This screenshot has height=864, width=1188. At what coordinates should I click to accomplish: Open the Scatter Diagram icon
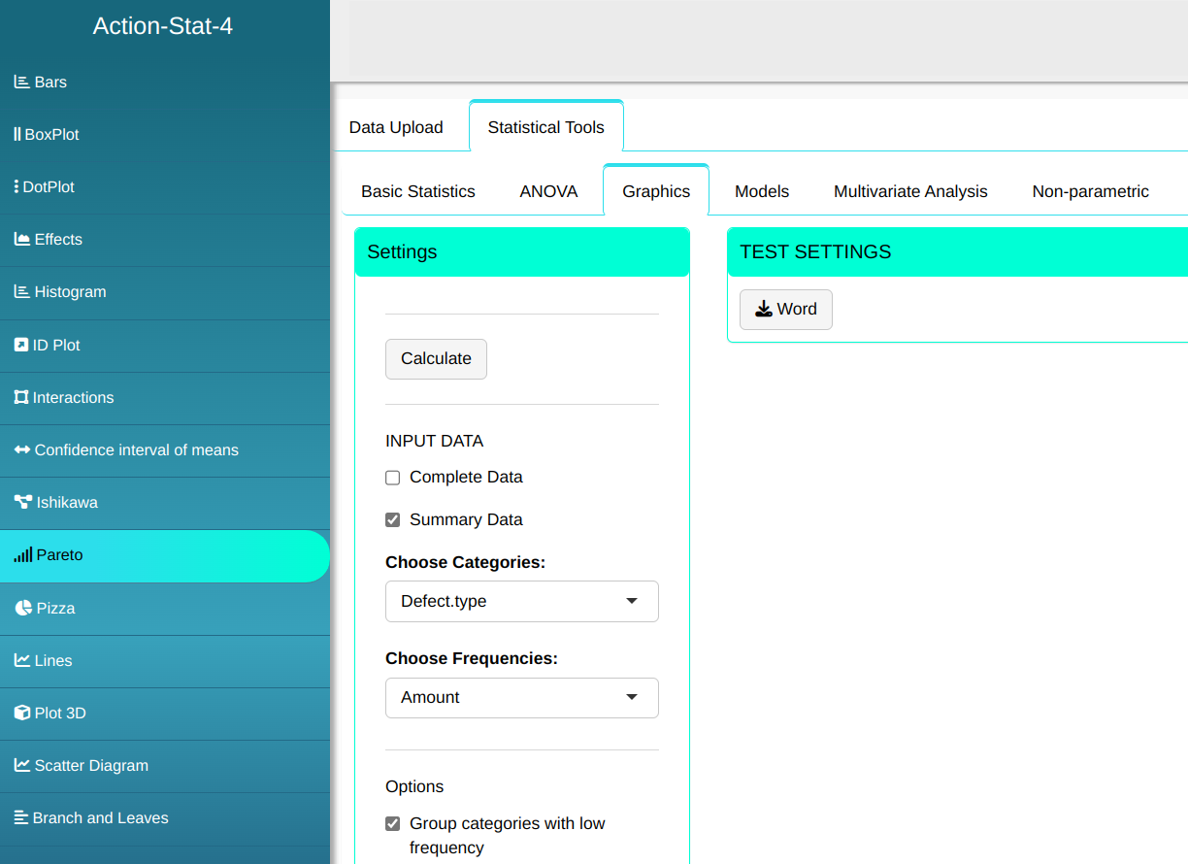21,766
